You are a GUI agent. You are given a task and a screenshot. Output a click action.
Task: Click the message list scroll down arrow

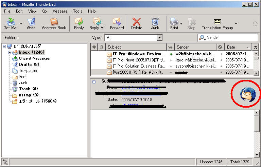[256, 73]
